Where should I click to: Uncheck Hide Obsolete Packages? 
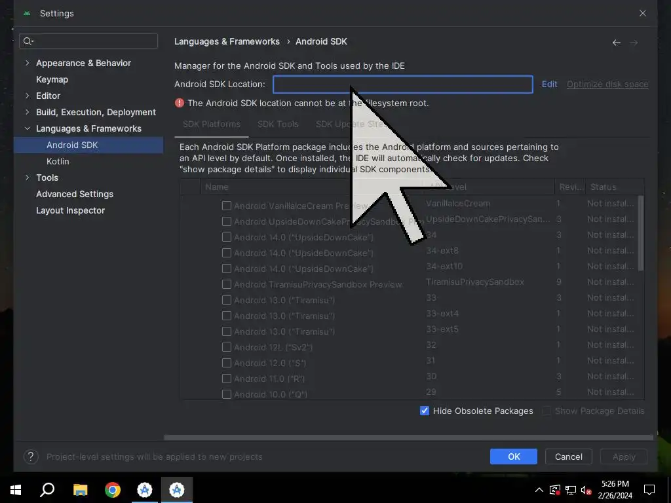(425, 411)
